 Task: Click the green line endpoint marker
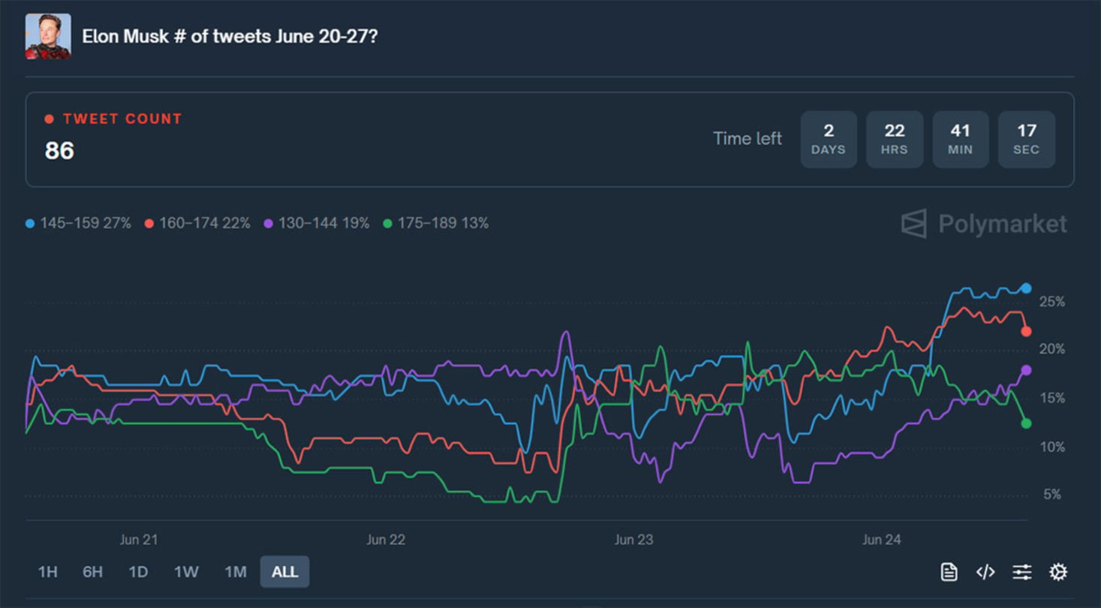pyautogui.click(x=1026, y=423)
